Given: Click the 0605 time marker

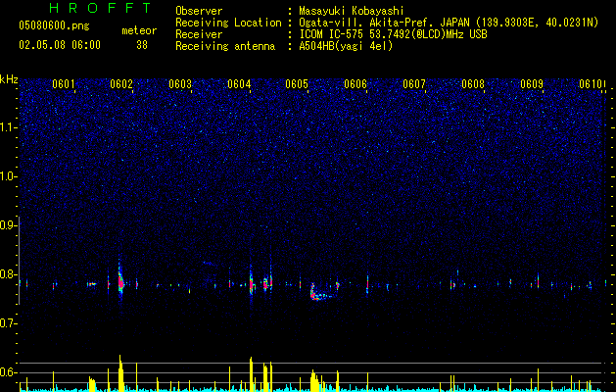Looking at the screenshot, I should pyautogui.click(x=297, y=84).
